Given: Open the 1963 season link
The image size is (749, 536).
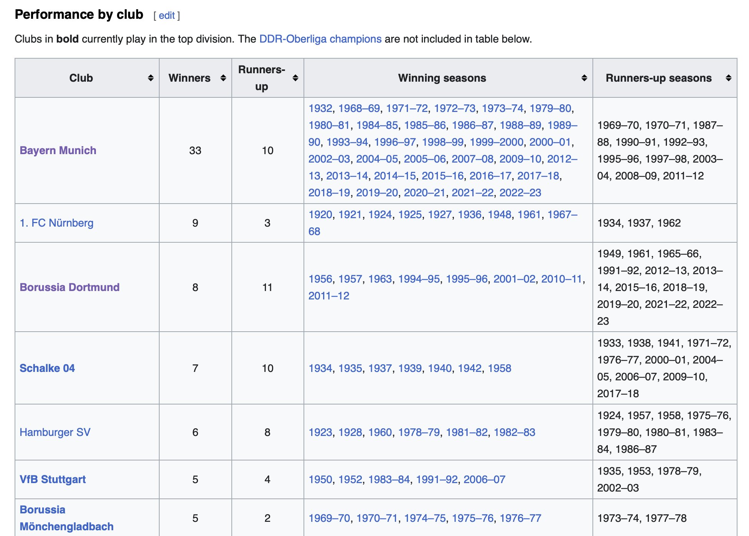Looking at the screenshot, I should (x=380, y=279).
